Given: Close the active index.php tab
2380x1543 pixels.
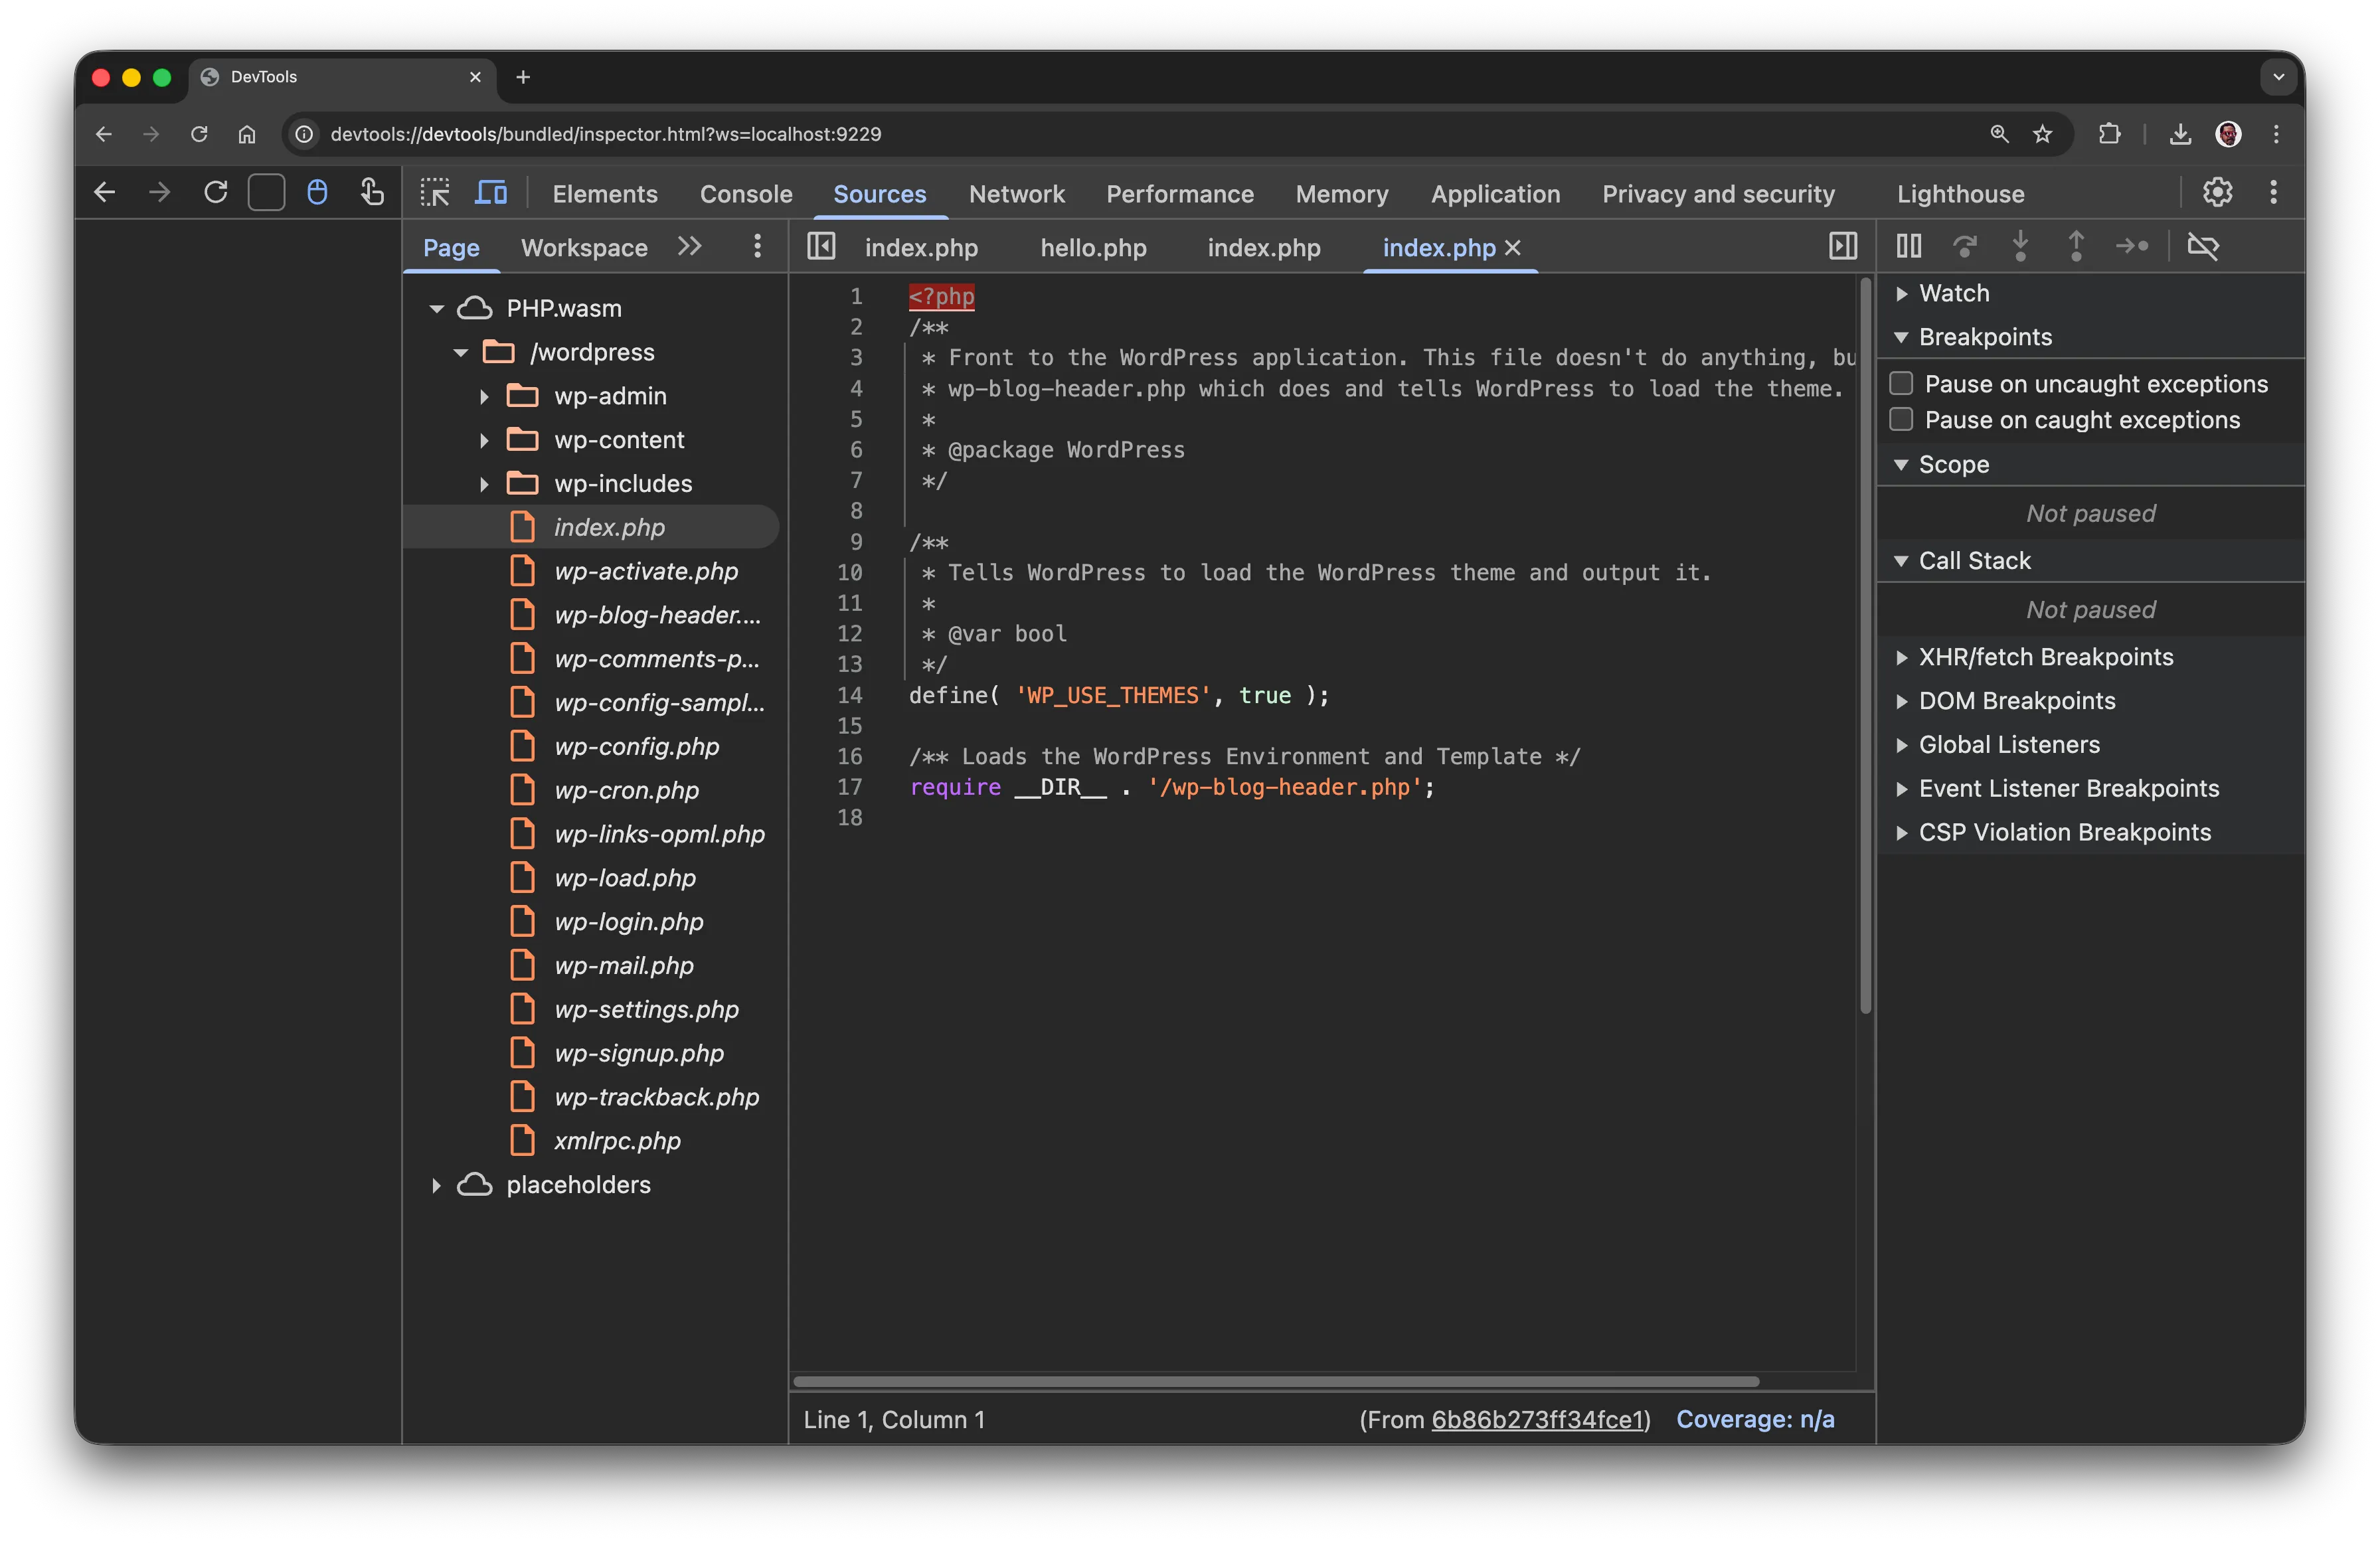Looking at the screenshot, I should (x=1514, y=247).
